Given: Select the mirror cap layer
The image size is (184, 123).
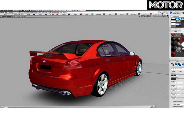Looking at the screenshot, I should pyautogui.click(x=157, y=14).
